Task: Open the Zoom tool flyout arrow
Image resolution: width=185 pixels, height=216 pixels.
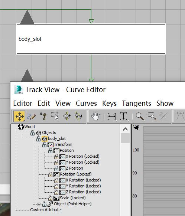Action: point(145,121)
